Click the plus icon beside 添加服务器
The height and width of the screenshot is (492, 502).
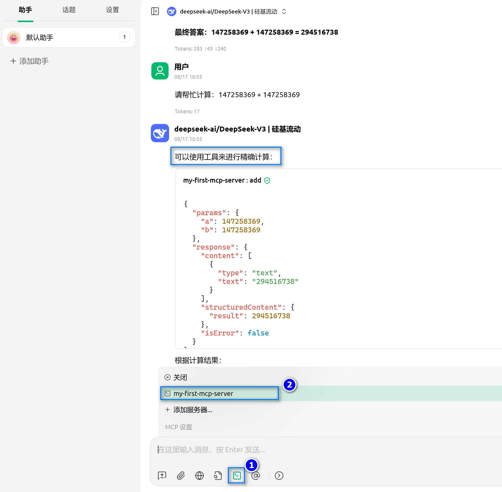point(168,410)
